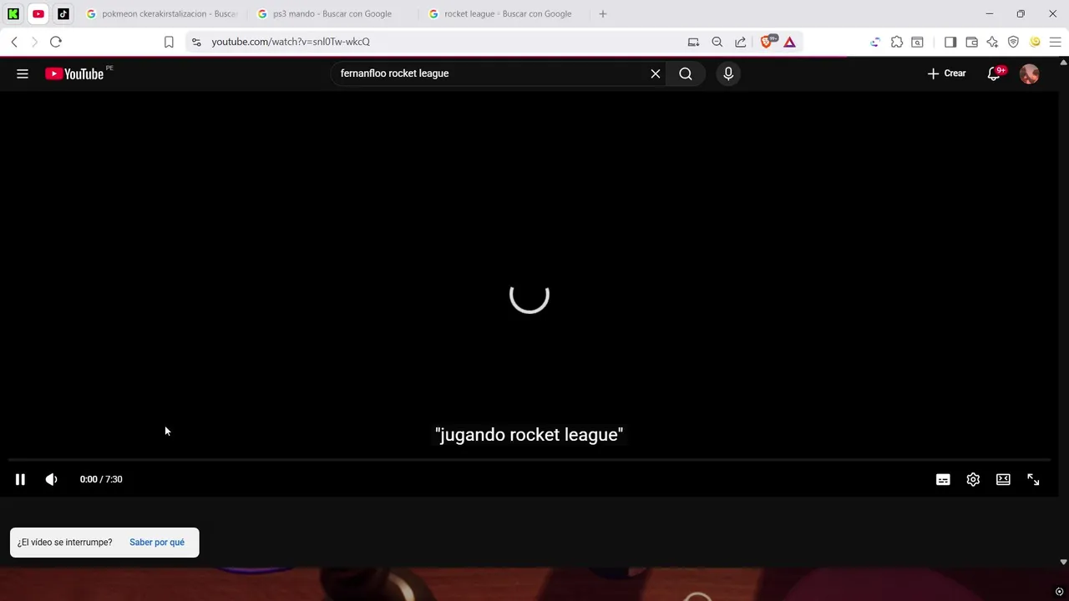
Task: Click the magnifier search button
Action: pos(686,73)
